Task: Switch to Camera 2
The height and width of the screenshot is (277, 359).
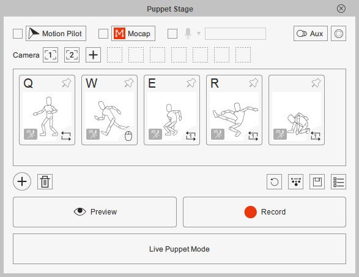Action: point(72,55)
